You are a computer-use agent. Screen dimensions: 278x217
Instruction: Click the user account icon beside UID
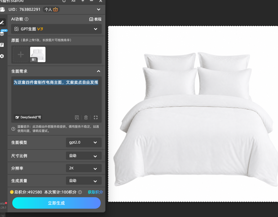pos(3,9)
